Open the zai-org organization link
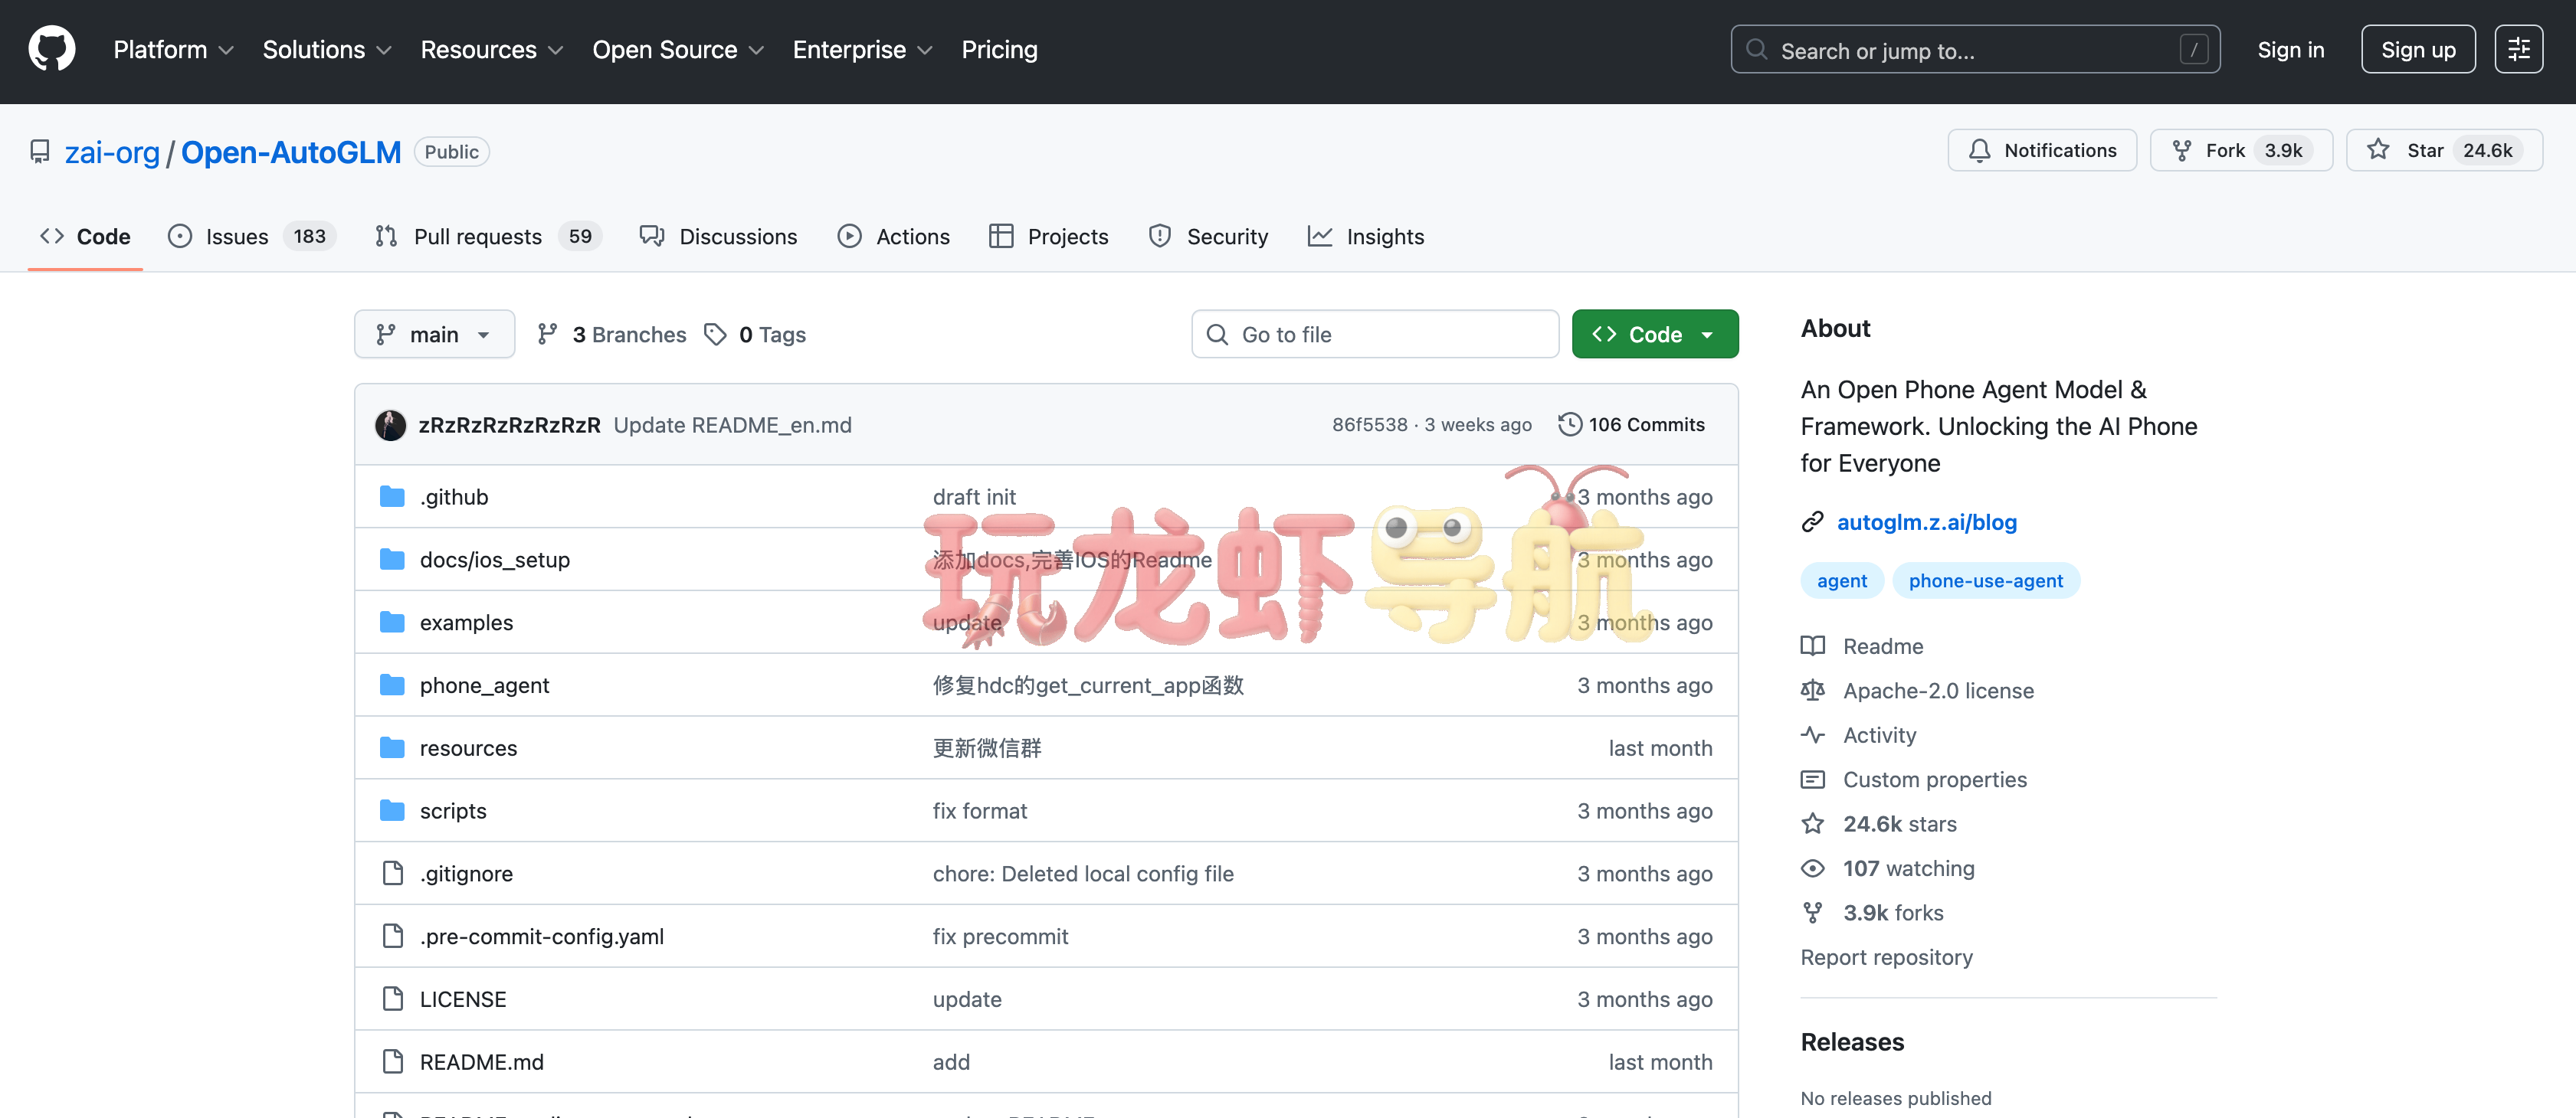The width and height of the screenshot is (2576, 1118). [112, 152]
